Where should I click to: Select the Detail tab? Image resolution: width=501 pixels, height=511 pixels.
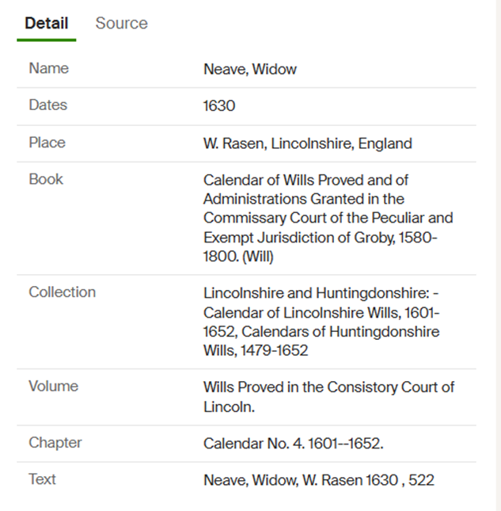tap(47, 24)
